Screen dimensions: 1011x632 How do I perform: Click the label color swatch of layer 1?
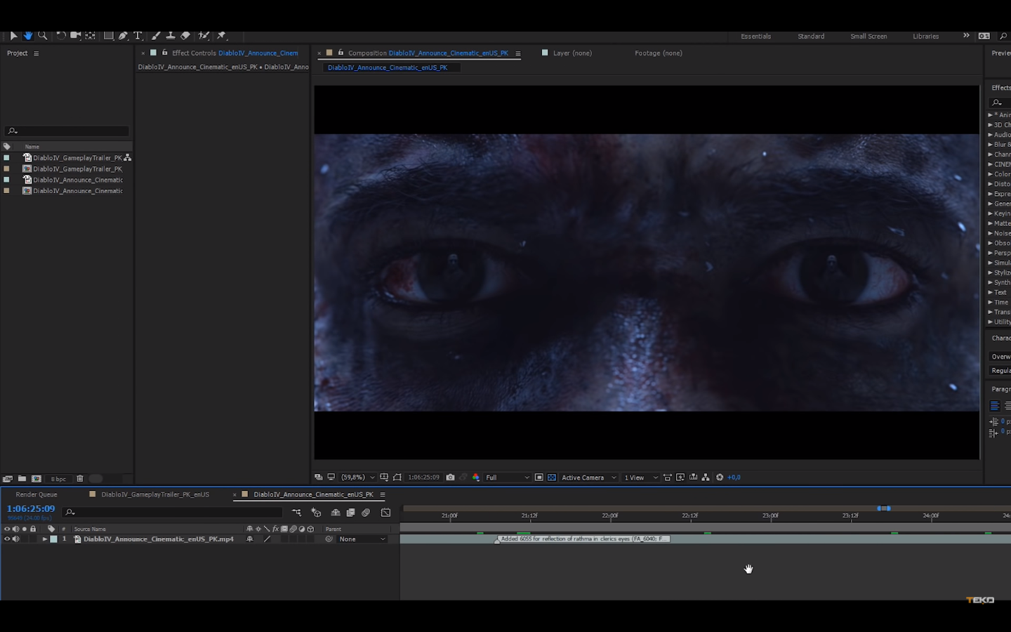53,539
